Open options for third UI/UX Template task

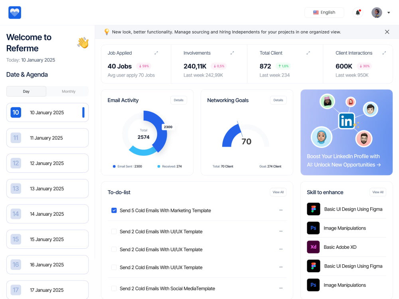click(281, 267)
